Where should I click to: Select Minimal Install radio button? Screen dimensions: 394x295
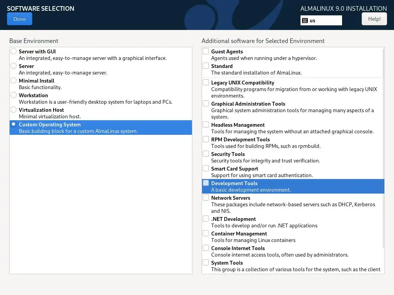point(14,81)
